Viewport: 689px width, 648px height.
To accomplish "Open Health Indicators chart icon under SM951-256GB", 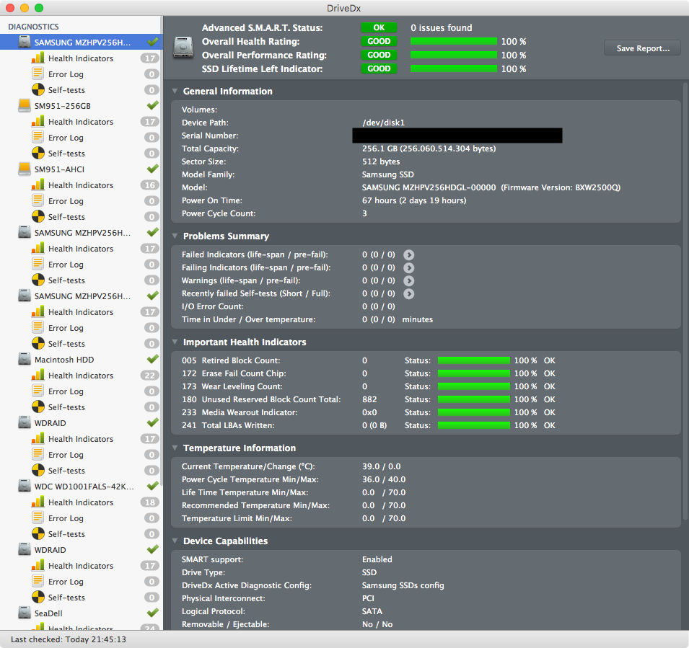I will point(38,121).
